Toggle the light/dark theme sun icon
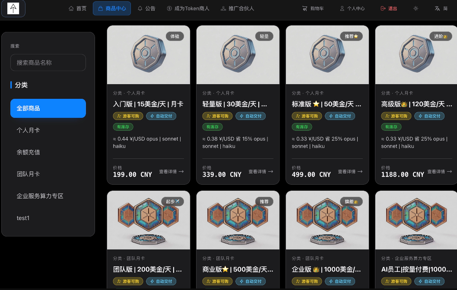 tap(416, 9)
